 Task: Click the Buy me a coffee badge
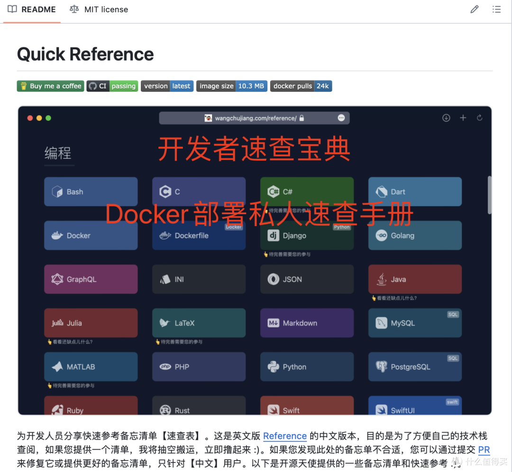(50, 86)
